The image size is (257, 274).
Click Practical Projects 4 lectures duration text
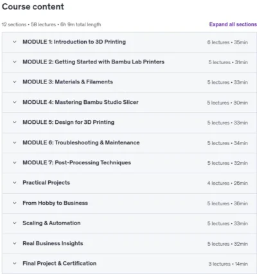click(x=227, y=183)
